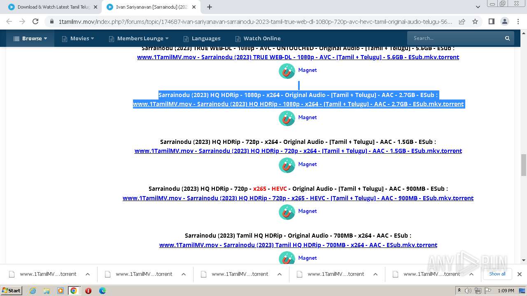Click the red Opera taskbar icon
This screenshot has height=296, width=527.
(88, 291)
